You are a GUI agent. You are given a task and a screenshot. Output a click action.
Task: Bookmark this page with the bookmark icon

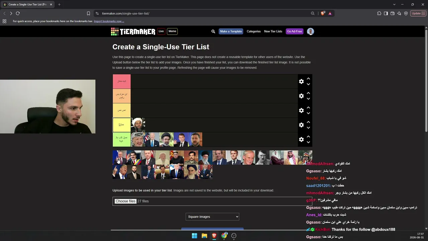click(x=88, y=13)
